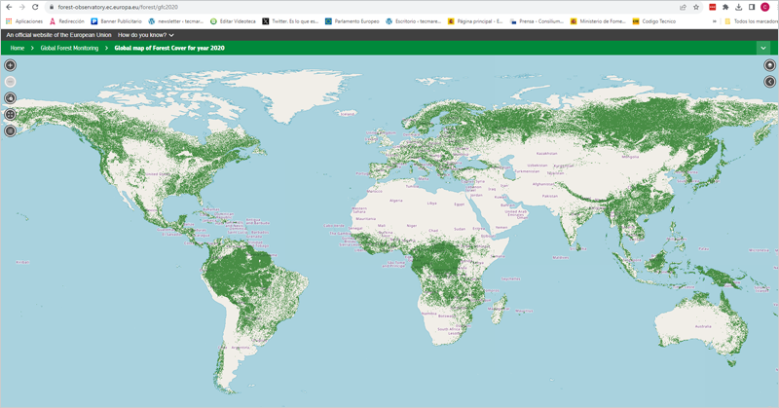
Task: Click the bottom round map control on left
Action: point(11,130)
